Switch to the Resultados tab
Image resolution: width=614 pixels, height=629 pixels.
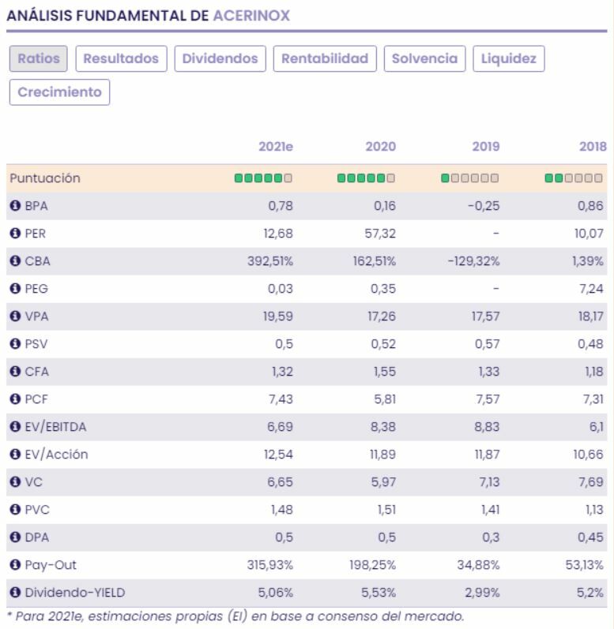(x=122, y=58)
